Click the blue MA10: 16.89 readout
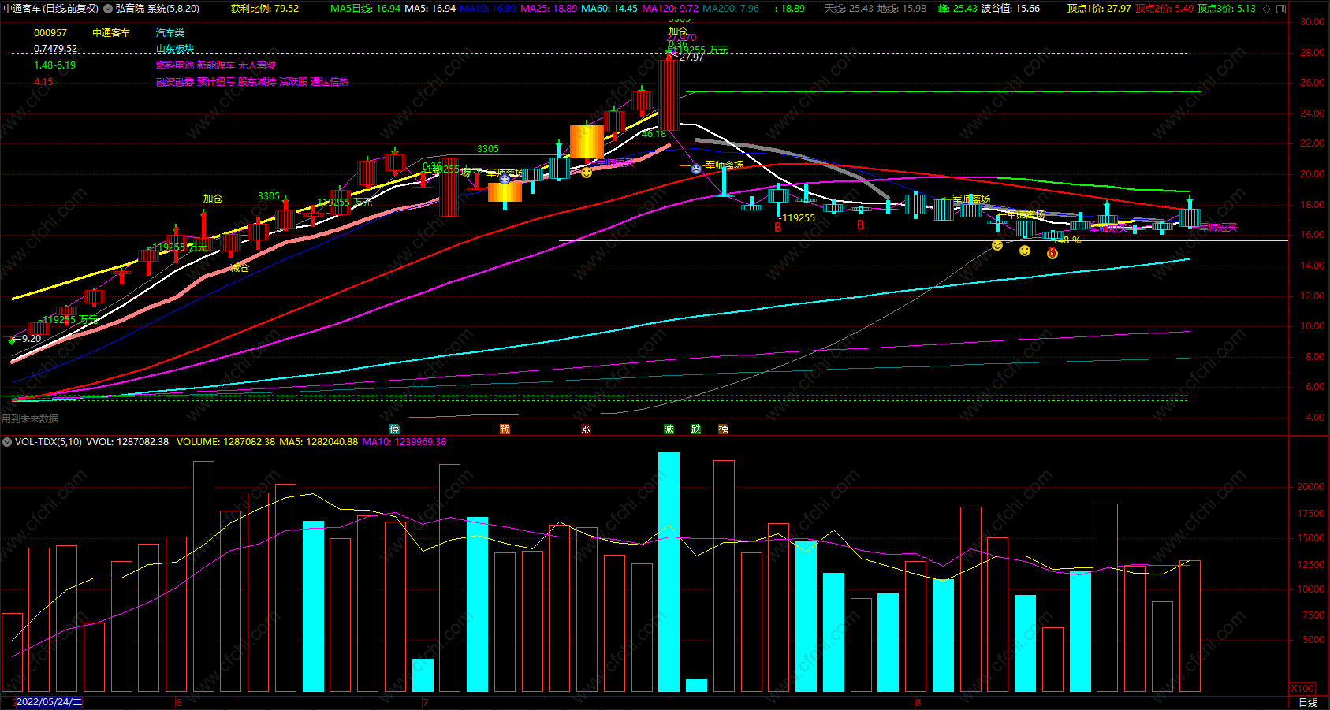This screenshot has width=1330, height=710. click(x=487, y=9)
